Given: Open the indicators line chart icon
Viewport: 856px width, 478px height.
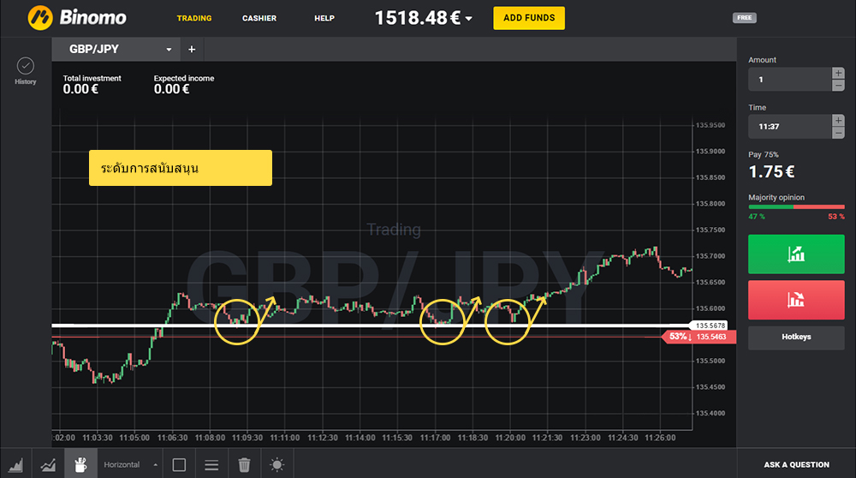Looking at the screenshot, I should tap(49, 464).
